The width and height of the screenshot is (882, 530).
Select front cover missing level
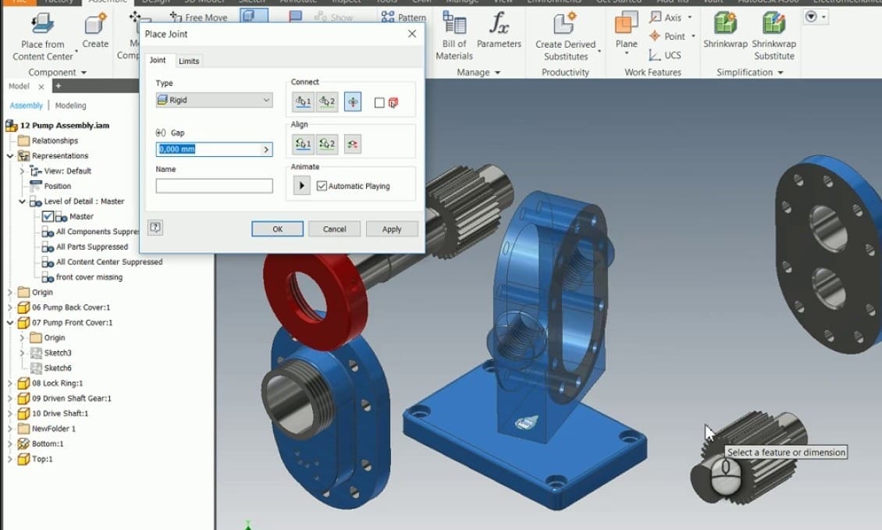(x=89, y=277)
